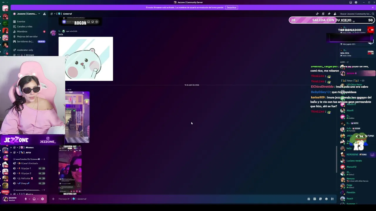The height and width of the screenshot is (211, 376).
Task: Mute the microphone in user panel
Action: 26,199
